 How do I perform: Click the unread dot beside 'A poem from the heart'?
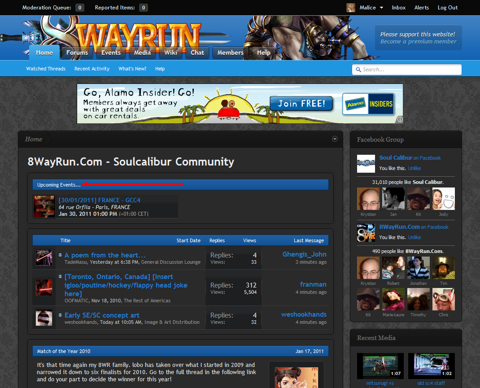(60, 255)
